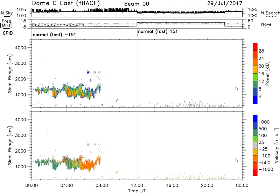Viewport: 280px width, 193px height.
Task: Click the '3000' tick on the velocity panel
Action: point(20,135)
